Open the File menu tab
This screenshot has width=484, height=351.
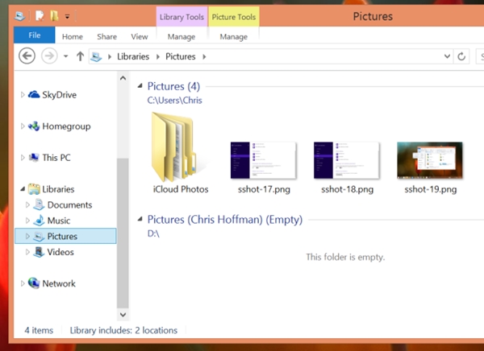(35, 35)
